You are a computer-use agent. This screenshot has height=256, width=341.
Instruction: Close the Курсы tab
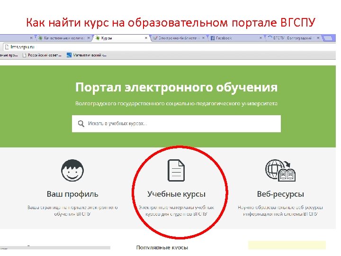[x=146, y=38]
